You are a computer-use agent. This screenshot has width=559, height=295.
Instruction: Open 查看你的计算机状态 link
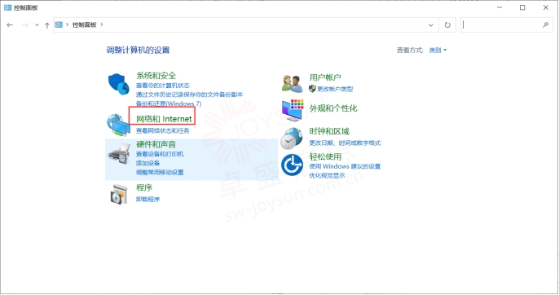pyautogui.click(x=163, y=86)
